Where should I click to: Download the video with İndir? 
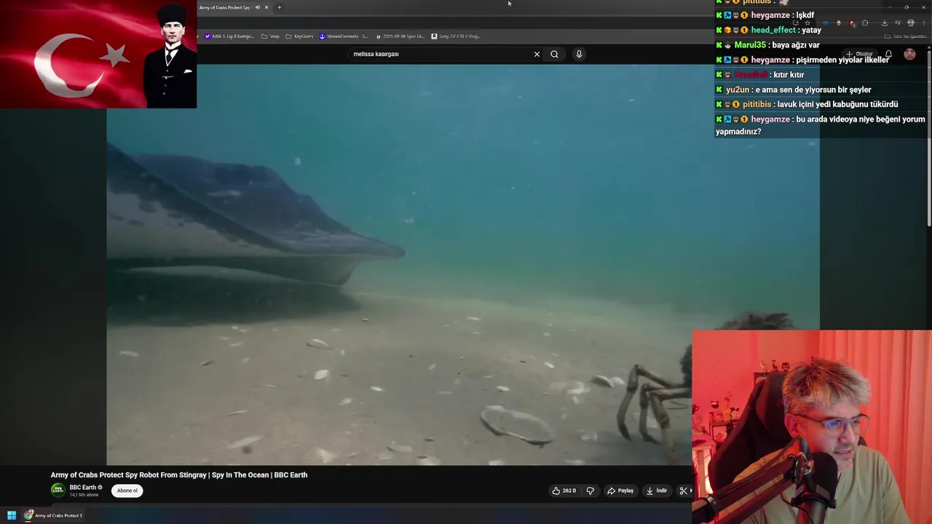(x=657, y=491)
